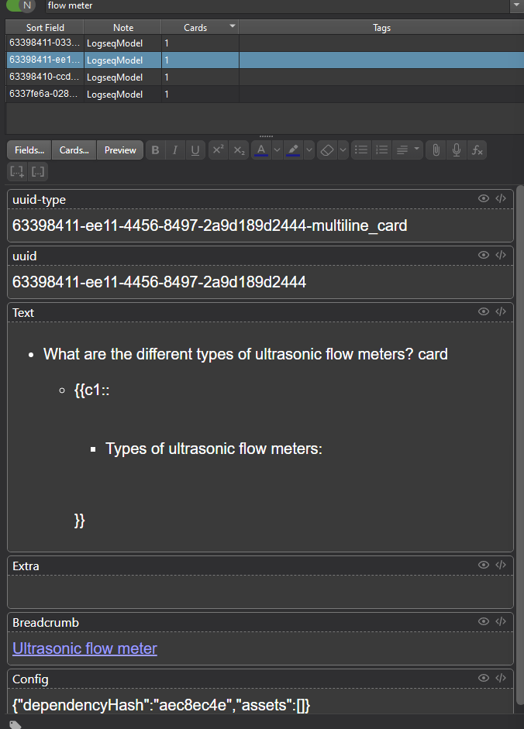Select row 63398410-ccd... note
524x729 pixels.
[265, 77]
